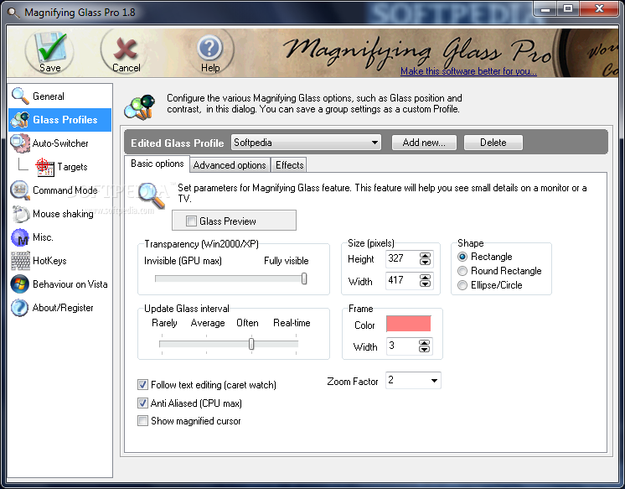Increase size Width using the up spinner
Screen dimensions: 625x489
[x=426, y=277]
